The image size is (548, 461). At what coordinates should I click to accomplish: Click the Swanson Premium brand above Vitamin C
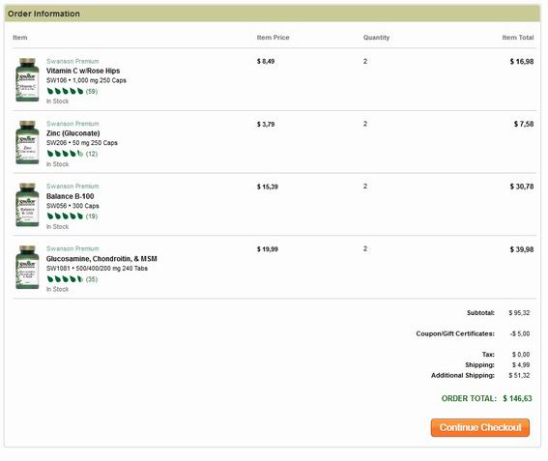[72, 61]
